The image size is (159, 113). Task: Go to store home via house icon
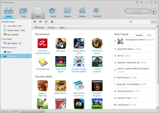pyautogui.click(x=52, y=22)
